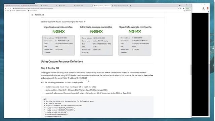Viewport: 215px width, 121px height.
Task: Open the Chrome profile avatar icon
Action: 184,8
